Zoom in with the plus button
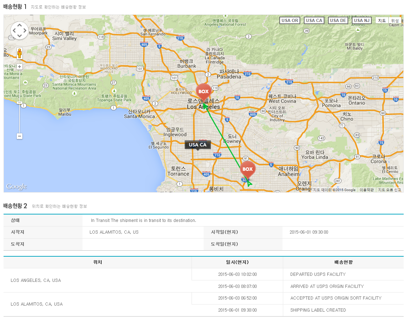Image resolution: width=409 pixels, height=318 pixels. (20, 67)
